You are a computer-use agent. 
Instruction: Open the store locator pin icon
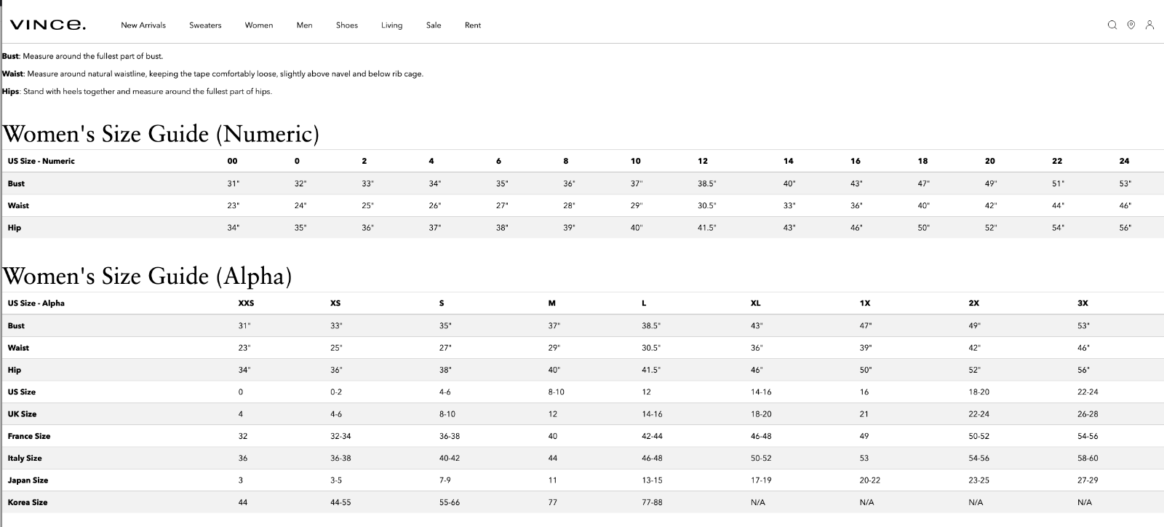1131,25
